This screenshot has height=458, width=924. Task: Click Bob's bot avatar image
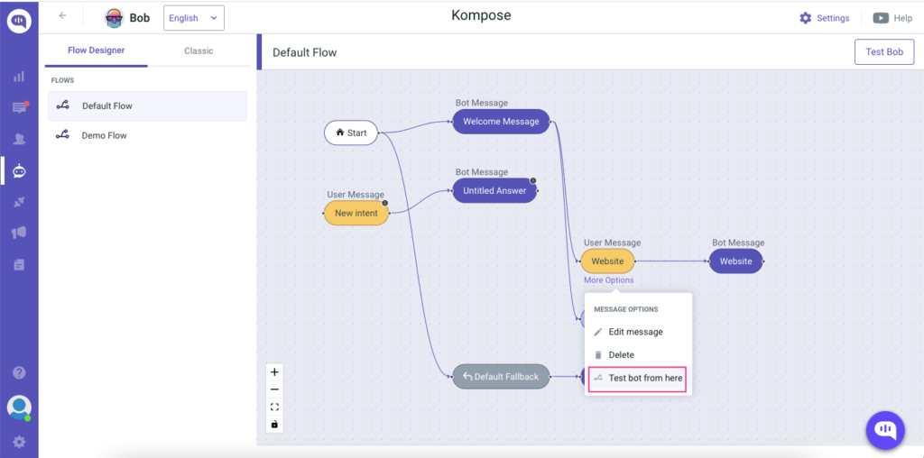[114, 18]
